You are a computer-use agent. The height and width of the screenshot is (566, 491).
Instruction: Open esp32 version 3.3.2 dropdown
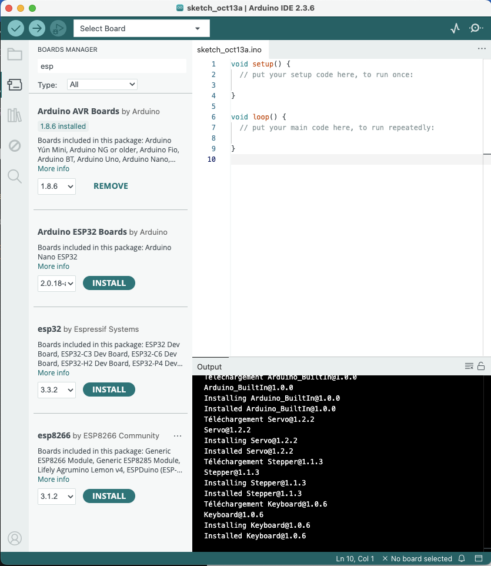57,389
